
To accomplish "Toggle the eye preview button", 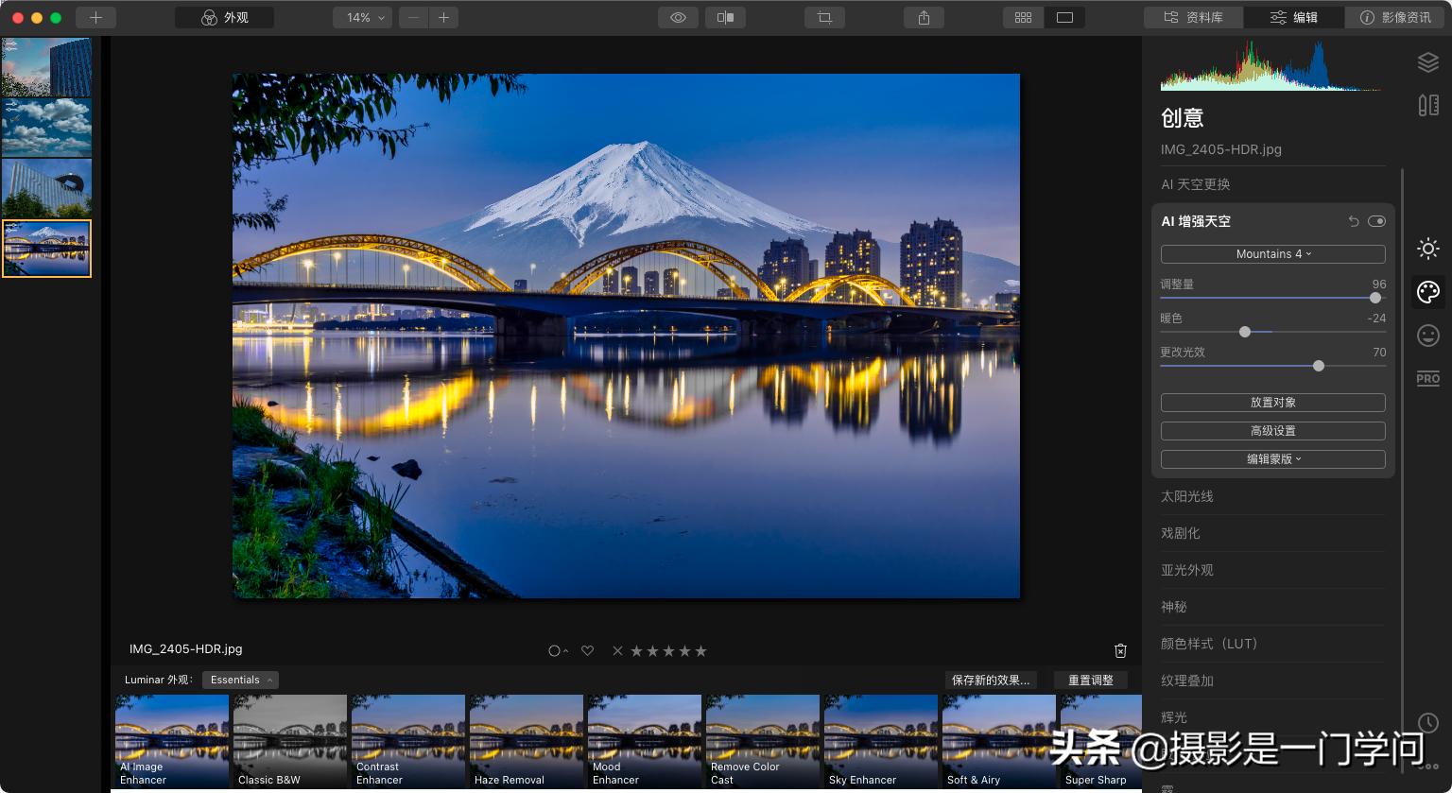I will tap(678, 17).
